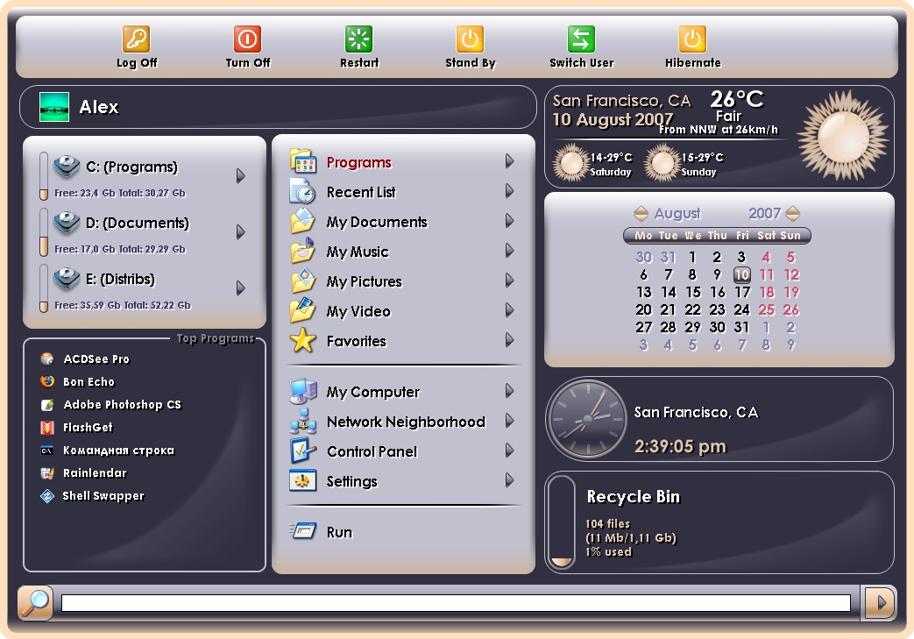The height and width of the screenshot is (639, 914).
Task: Click the Saturday forecast sun icon
Action: [570, 163]
